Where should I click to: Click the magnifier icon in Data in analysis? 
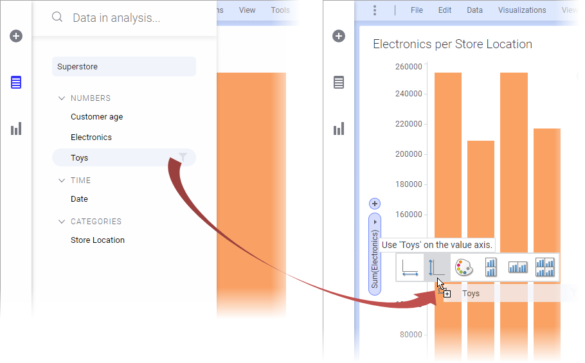pyautogui.click(x=57, y=17)
